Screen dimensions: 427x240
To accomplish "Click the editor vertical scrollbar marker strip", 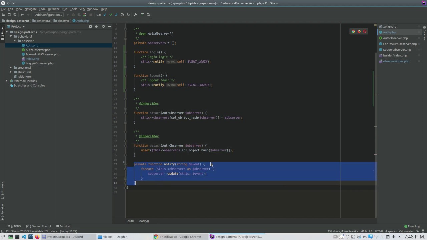I will pyautogui.click(x=375, y=120).
